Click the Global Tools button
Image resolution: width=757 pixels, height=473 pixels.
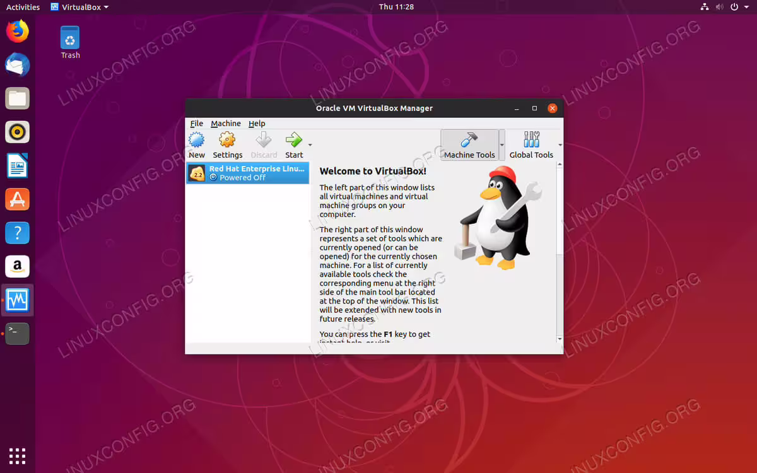click(531, 145)
